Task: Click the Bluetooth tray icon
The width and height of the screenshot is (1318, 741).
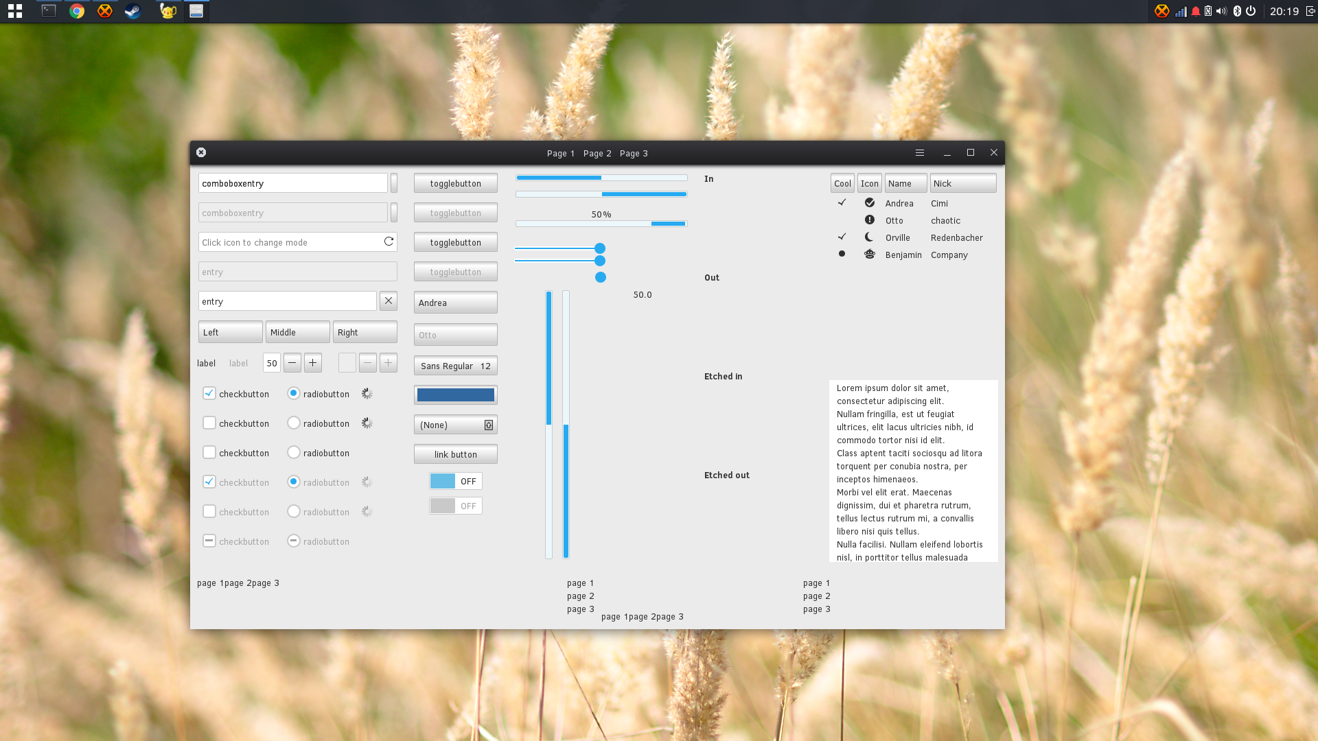Action: pyautogui.click(x=1237, y=11)
